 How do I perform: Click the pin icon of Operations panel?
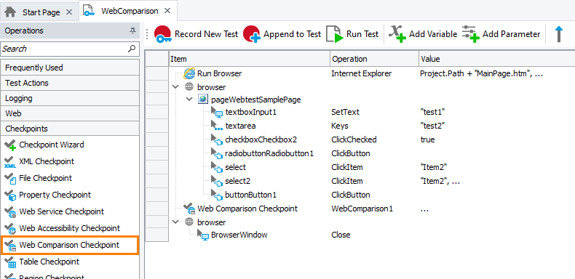(132, 31)
